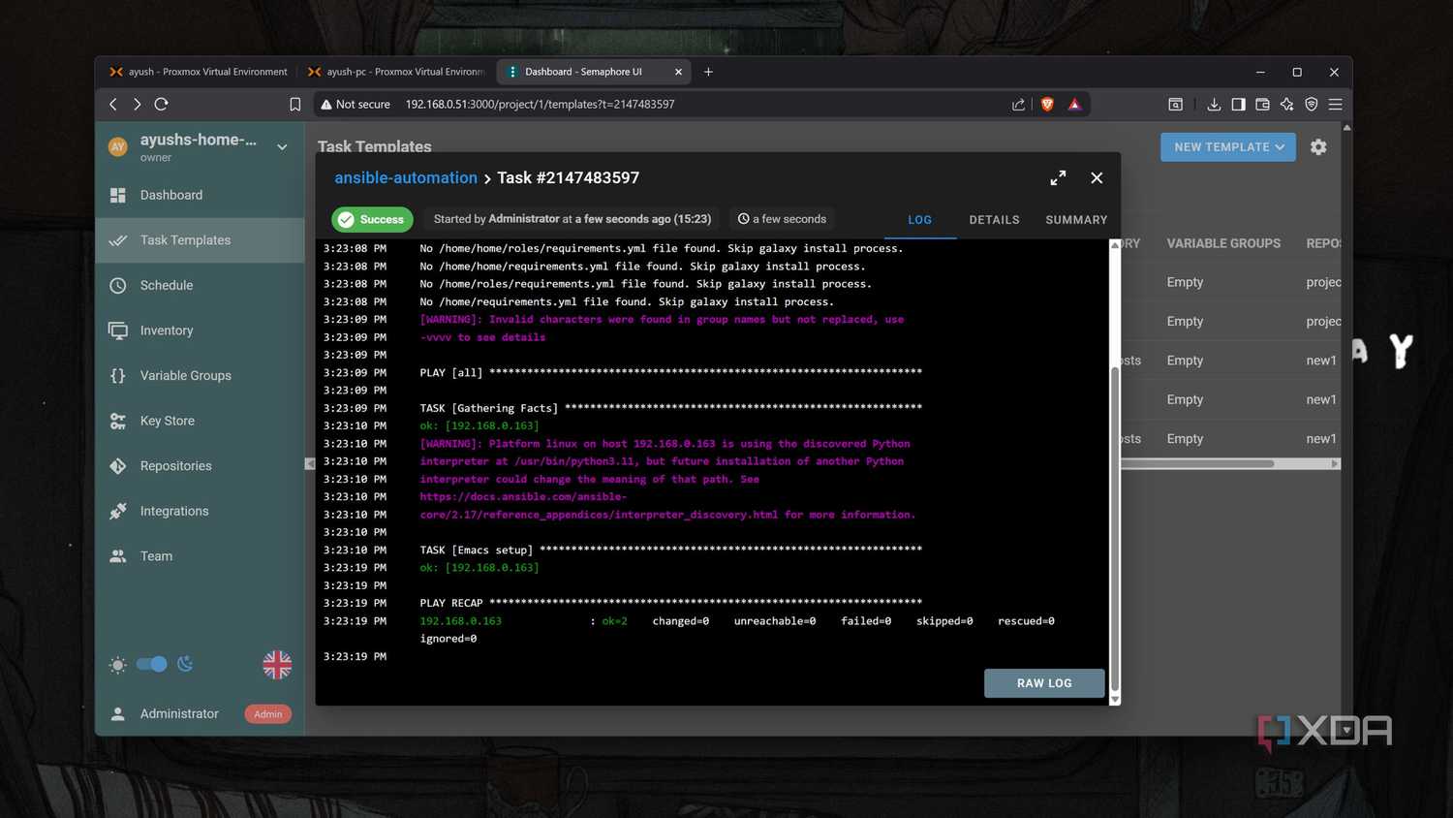Viewport: 1453px width, 818px height.
Task: Open browser sidebar panel icon
Action: pyautogui.click(x=1238, y=105)
